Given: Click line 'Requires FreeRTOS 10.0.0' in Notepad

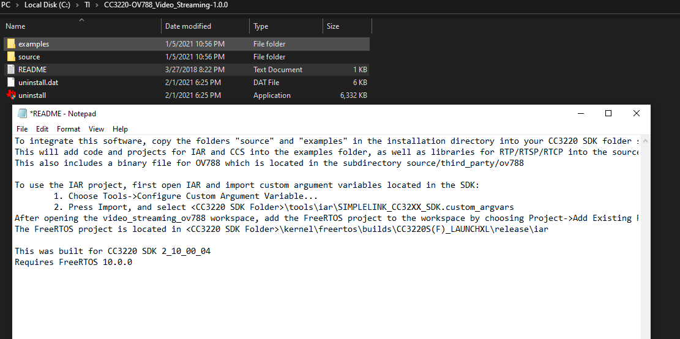Looking at the screenshot, I should tap(73, 263).
